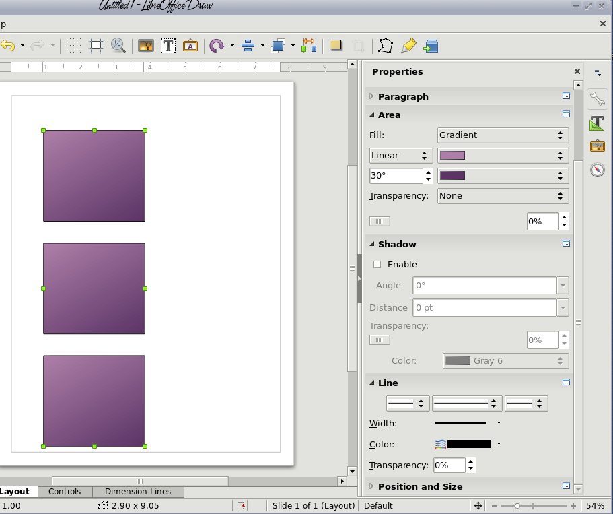This screenshot has height=514, width=613.
Task: Open Align dropdown arrow
Action: tap(262, 46)
